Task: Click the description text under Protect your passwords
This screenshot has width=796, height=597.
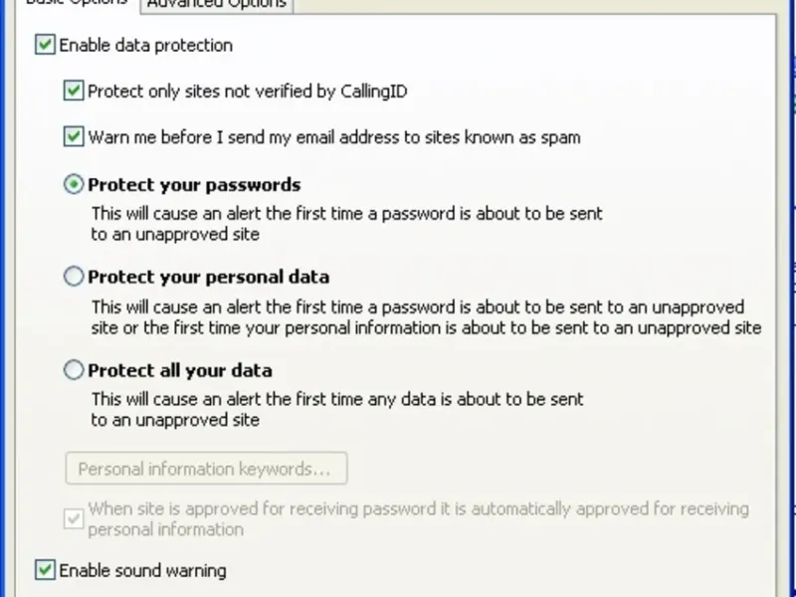Action: (x=346, y=224)
